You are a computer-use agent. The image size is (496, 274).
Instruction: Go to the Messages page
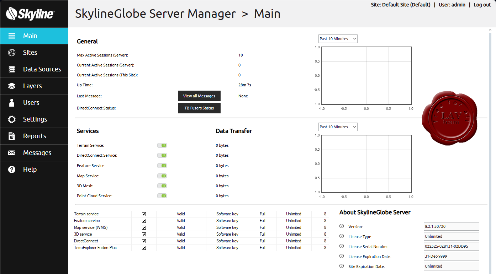coord(34,153)
